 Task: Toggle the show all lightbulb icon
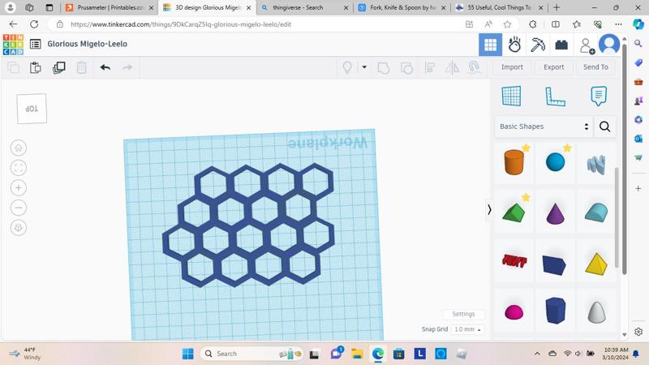[347, 67]
